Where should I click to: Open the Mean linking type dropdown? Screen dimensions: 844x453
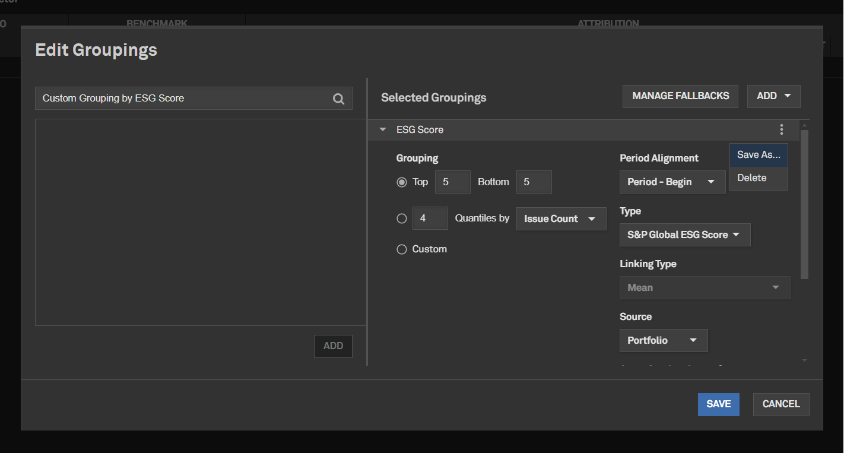tap(704, 287)
